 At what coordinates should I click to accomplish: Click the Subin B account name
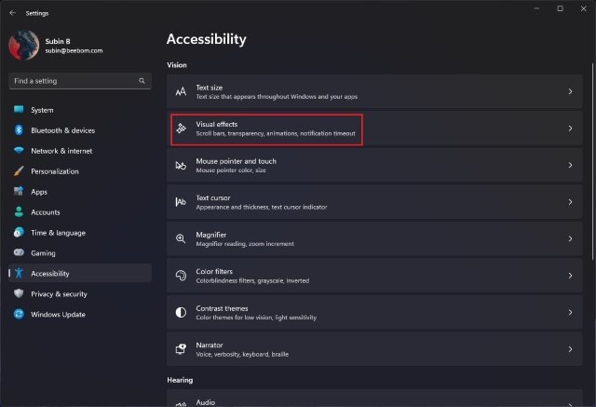[x=58, y=41]
